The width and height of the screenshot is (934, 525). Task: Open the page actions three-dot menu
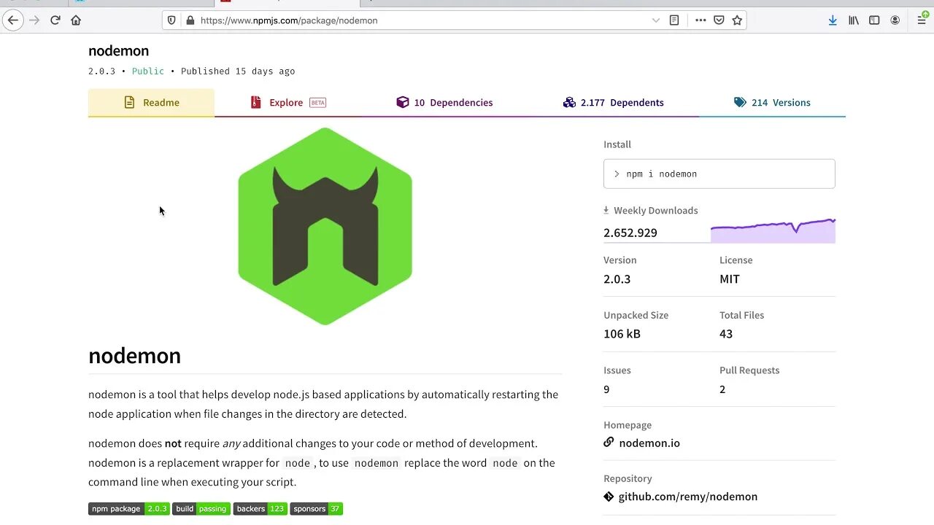pos(700,20)
